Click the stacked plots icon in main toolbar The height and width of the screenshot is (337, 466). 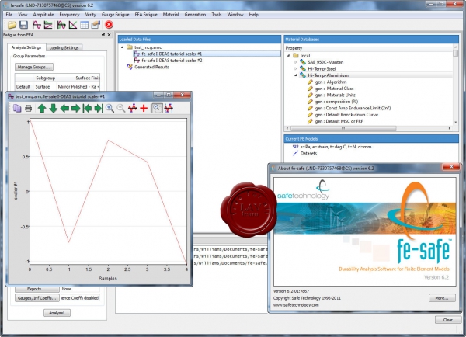[x=48, y=25]
